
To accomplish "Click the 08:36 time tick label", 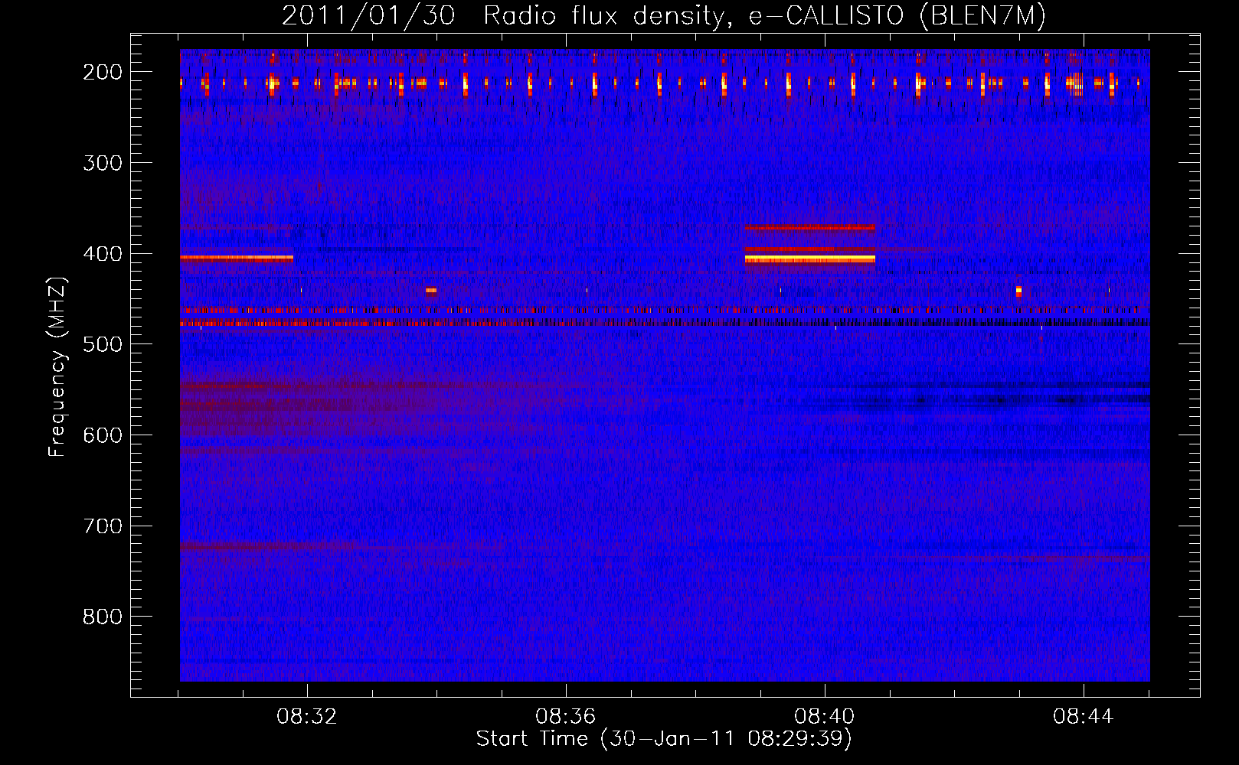I will click(566, 717).
